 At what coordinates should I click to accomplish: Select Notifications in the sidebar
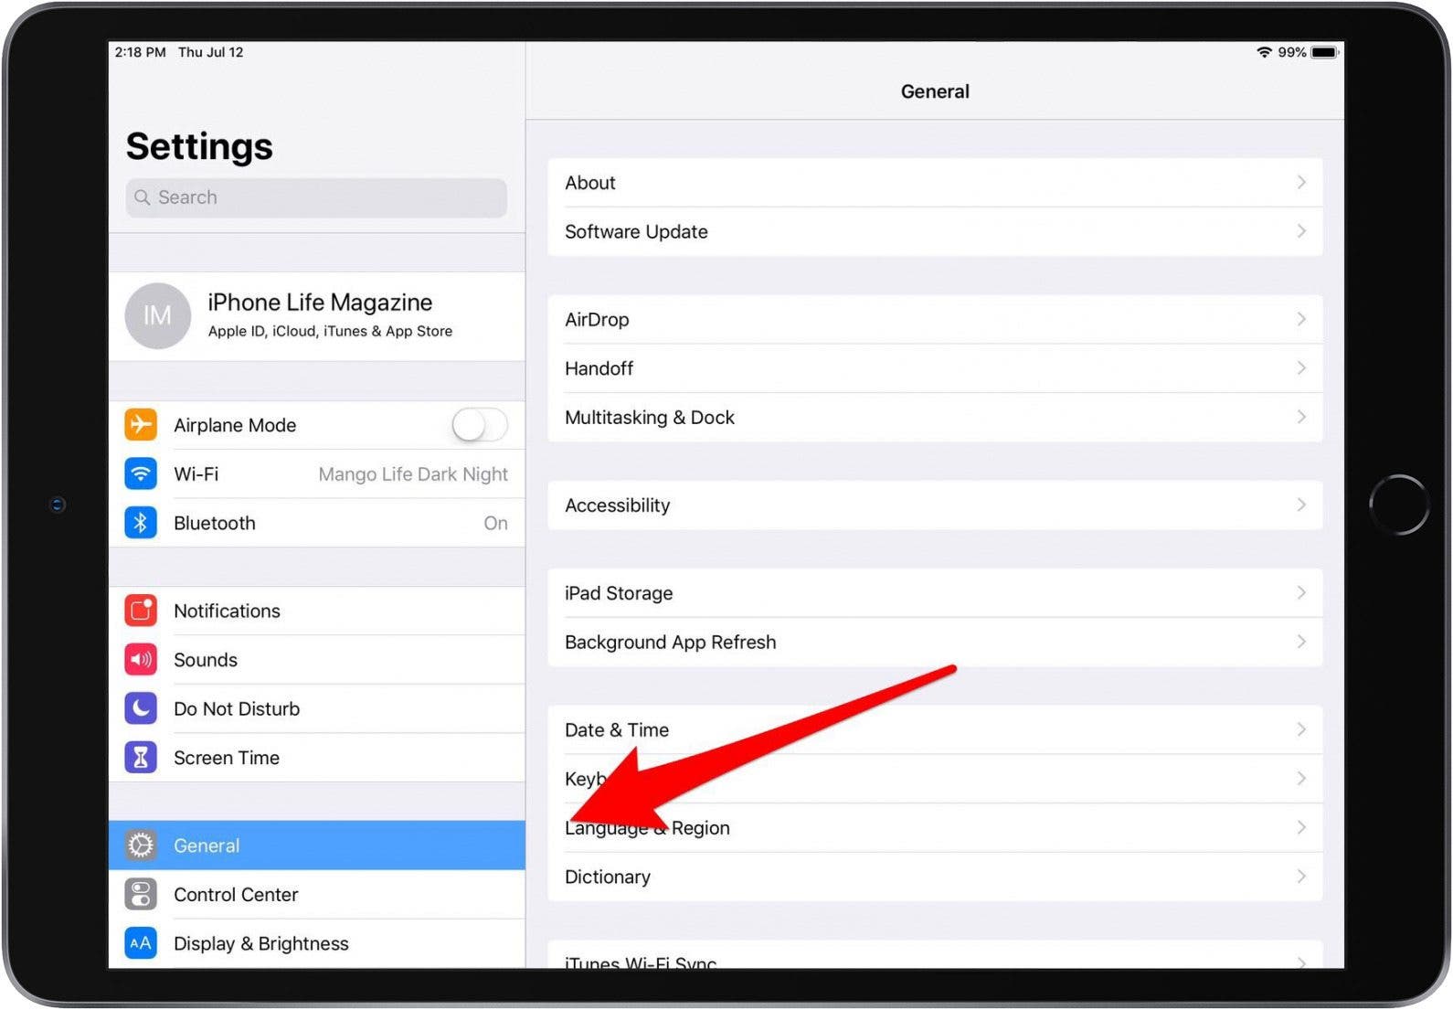(x=317, y=611)
